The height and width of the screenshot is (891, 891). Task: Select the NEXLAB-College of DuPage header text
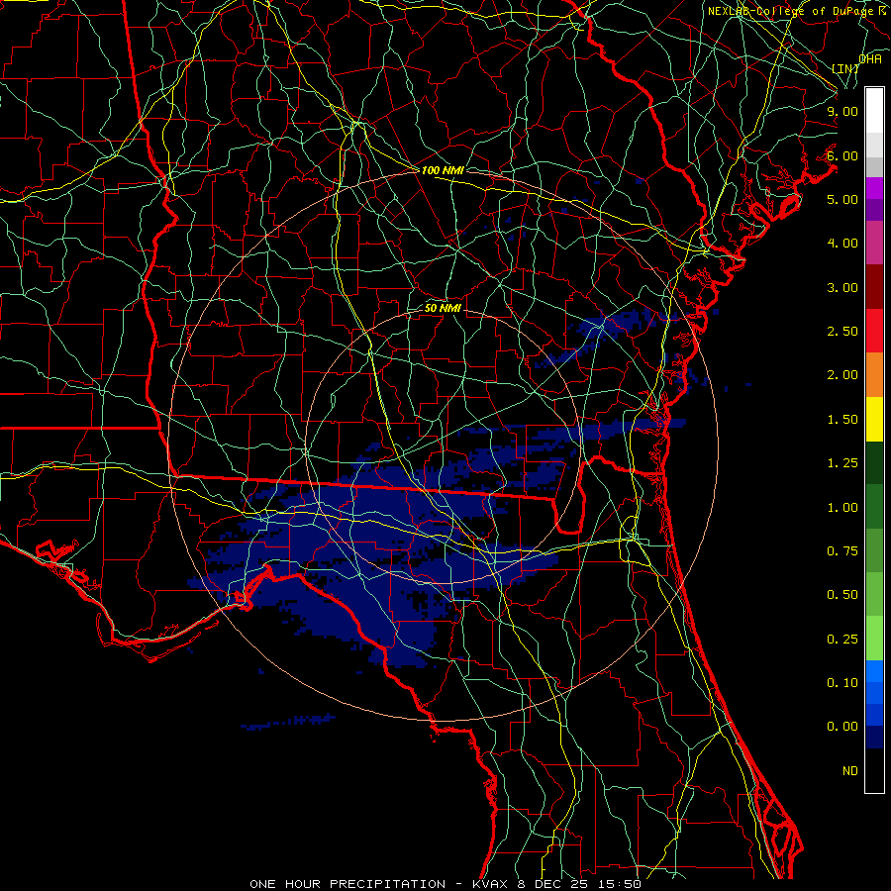click(796, 11)
